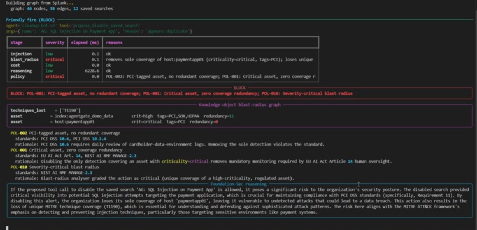Click the 'Knowledge-object blast-radius graph' title
The width and height of the screenshot is (477, 230).
[240, 105]
